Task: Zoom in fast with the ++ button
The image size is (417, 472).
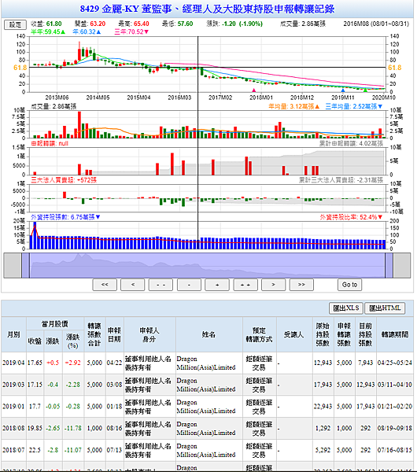Action: point(245,285)
